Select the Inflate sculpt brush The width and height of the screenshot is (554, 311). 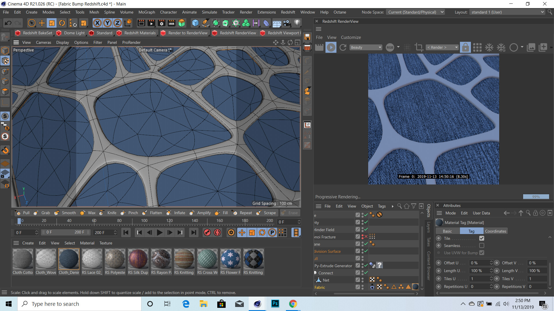pos(176,213)
